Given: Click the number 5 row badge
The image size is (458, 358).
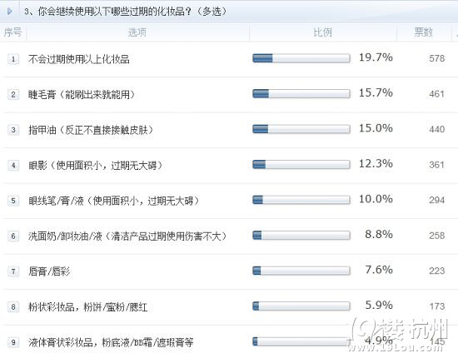Looking at the screenshot, I should click(13, 201).
